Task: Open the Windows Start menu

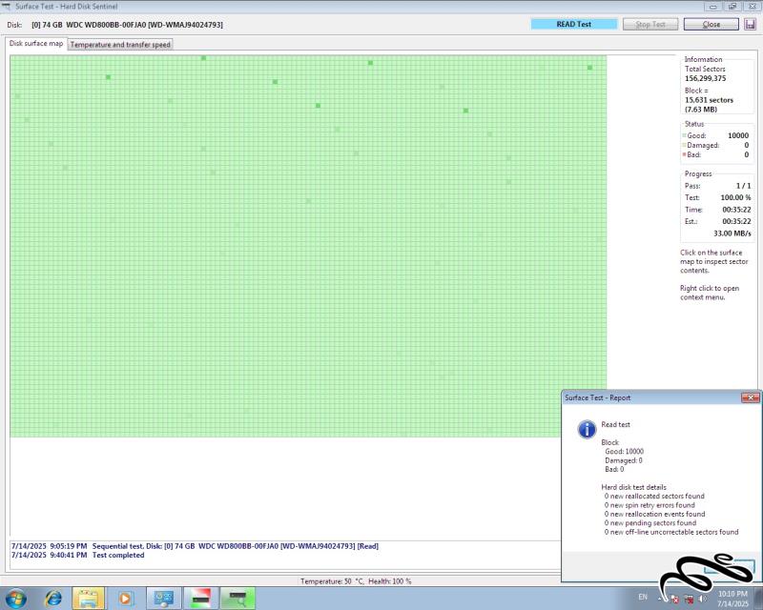Action: coord(15,598)
